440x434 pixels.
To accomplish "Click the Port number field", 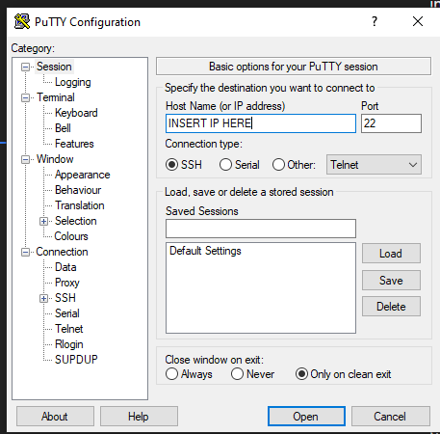I will (x=391, y=123).
